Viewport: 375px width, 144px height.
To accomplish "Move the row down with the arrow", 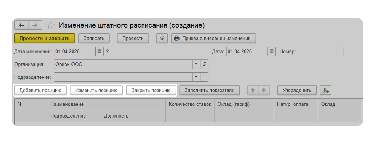I will tap(264, 90).
